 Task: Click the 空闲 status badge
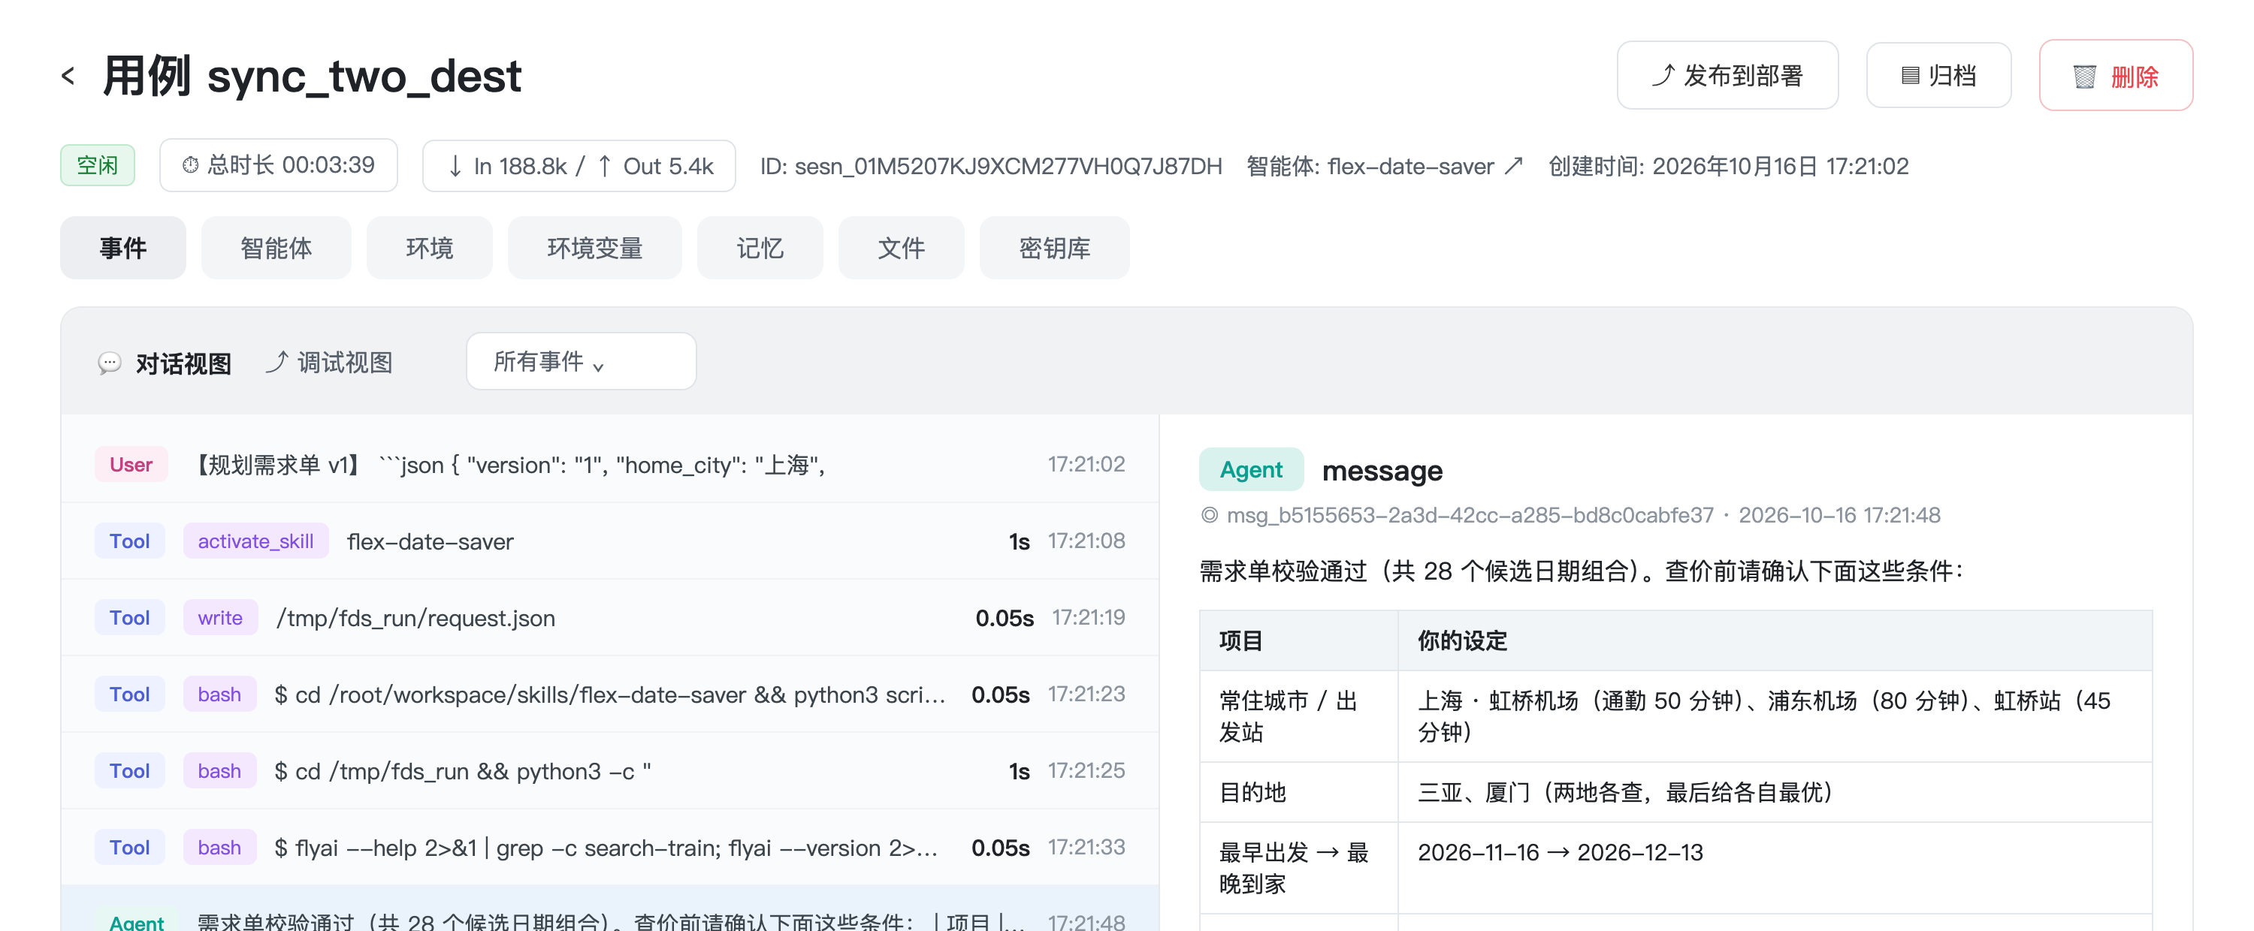coord(97,165)
